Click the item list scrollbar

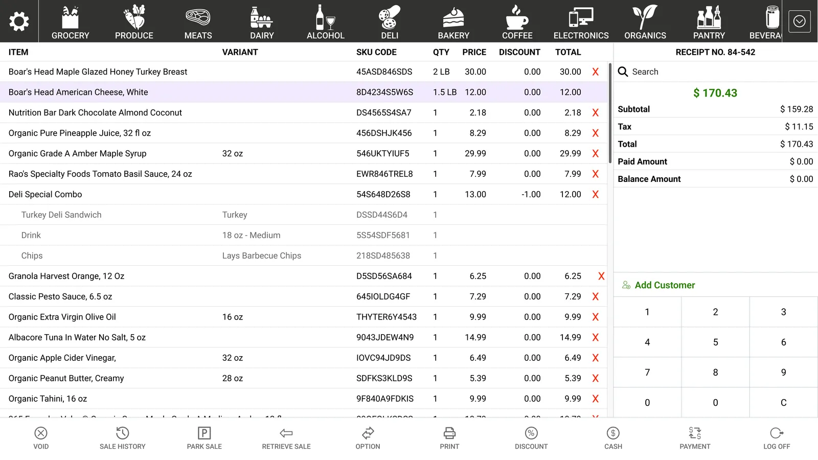click(x=610, y=113)
